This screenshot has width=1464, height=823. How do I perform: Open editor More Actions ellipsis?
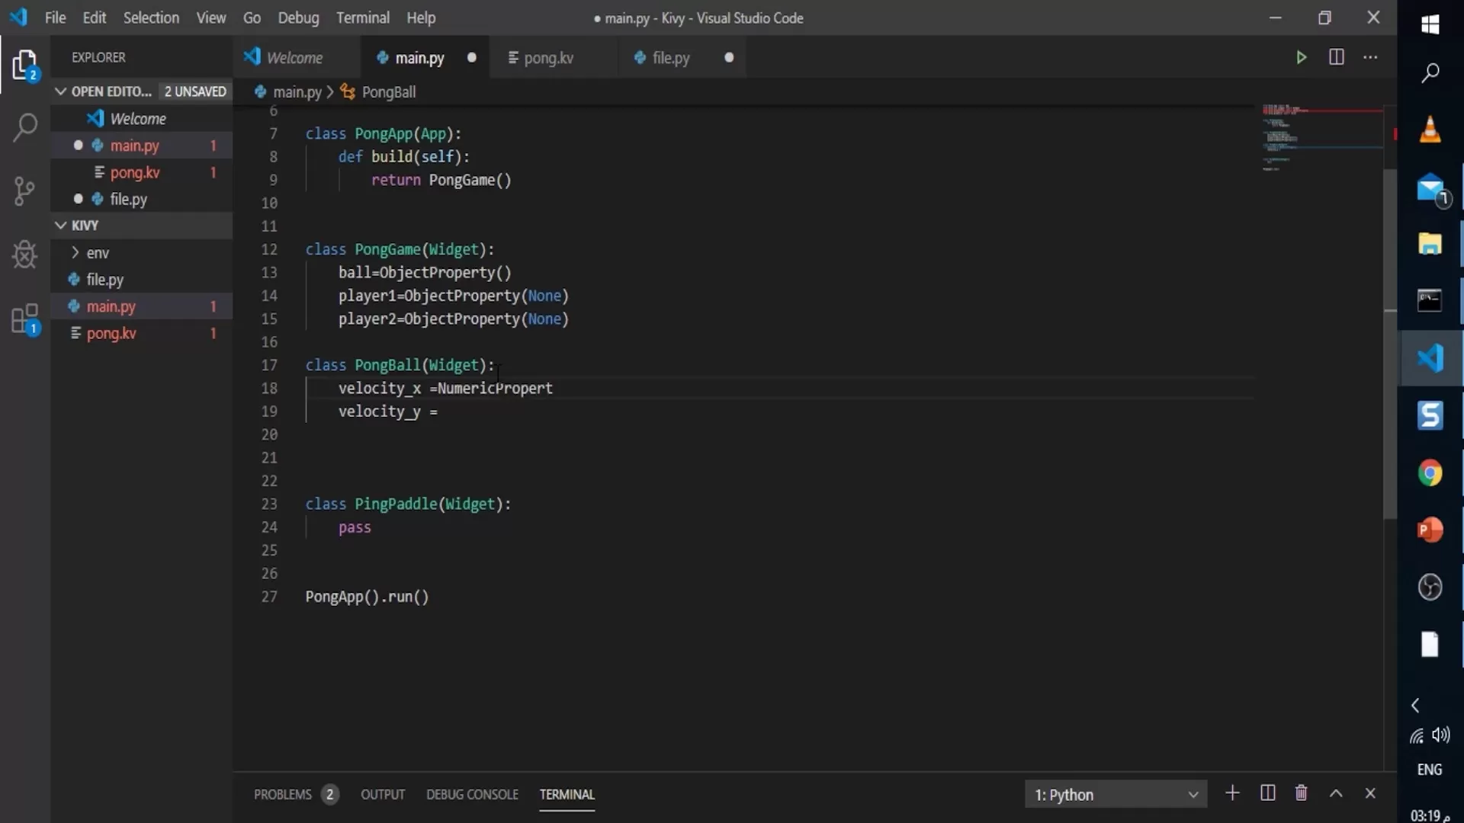point(1370,57)
